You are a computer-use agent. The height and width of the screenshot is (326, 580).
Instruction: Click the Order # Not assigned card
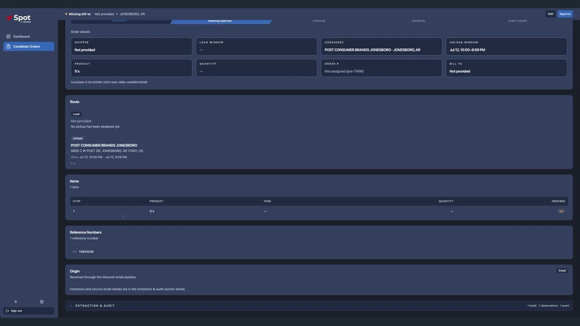(x=382, y=68)
